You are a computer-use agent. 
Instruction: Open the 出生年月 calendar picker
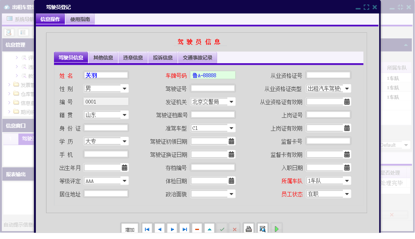125,167
